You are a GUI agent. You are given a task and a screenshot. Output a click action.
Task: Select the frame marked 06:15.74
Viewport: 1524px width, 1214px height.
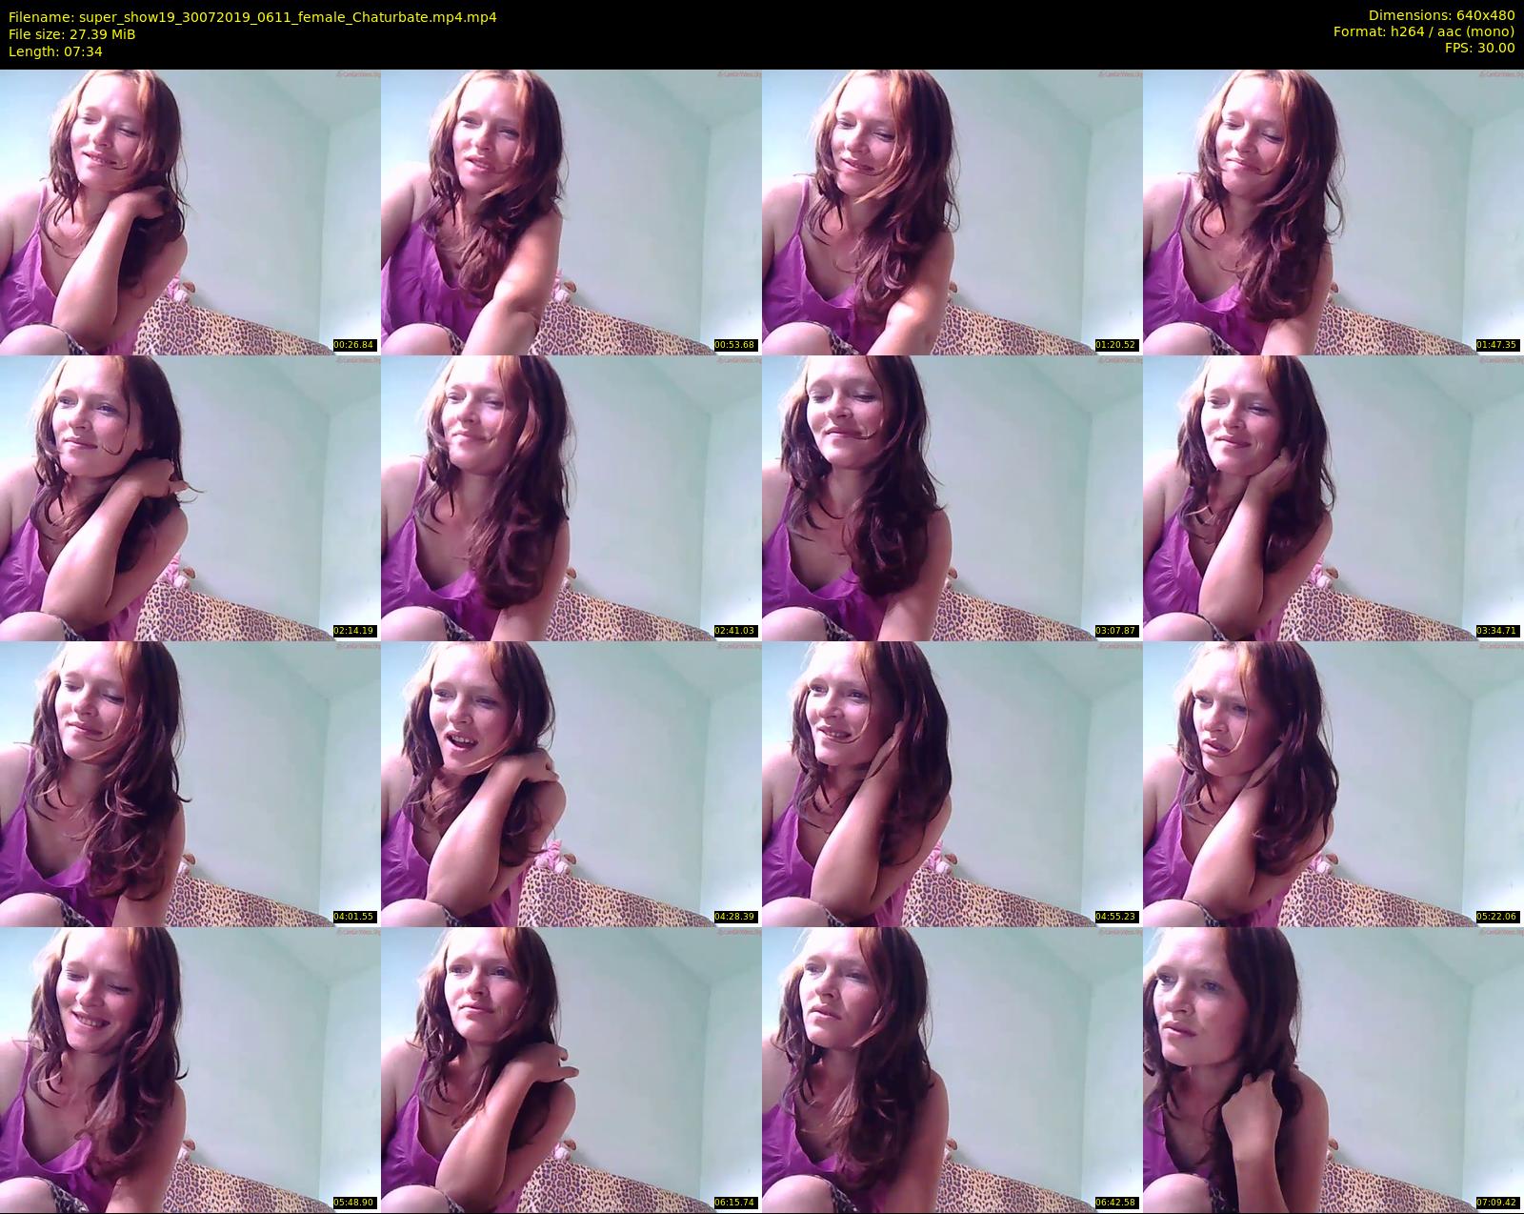click(571, 1069)
